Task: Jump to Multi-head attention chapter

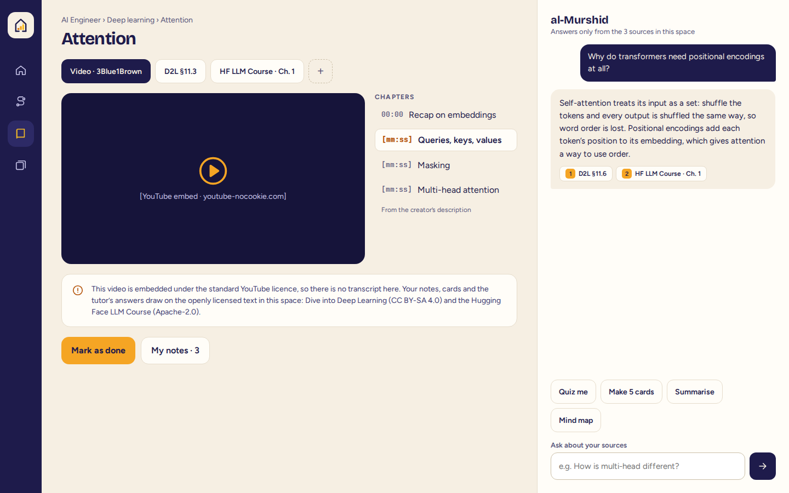Action: [445, 190]
